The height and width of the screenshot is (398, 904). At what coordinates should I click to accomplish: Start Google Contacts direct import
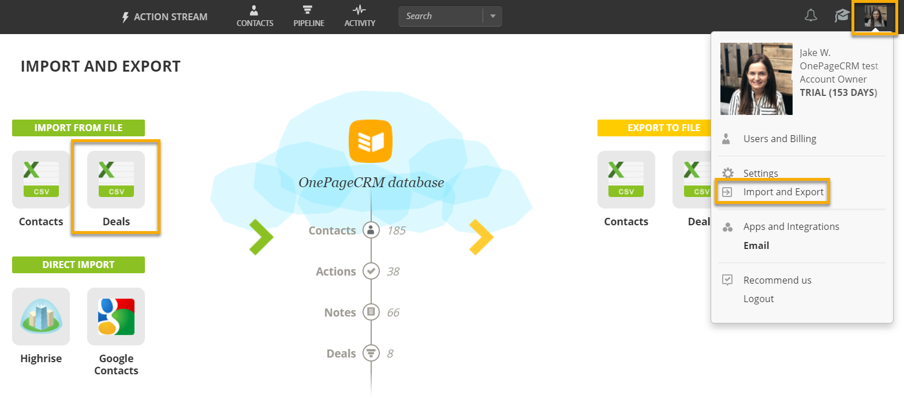(x=116, y=317)
